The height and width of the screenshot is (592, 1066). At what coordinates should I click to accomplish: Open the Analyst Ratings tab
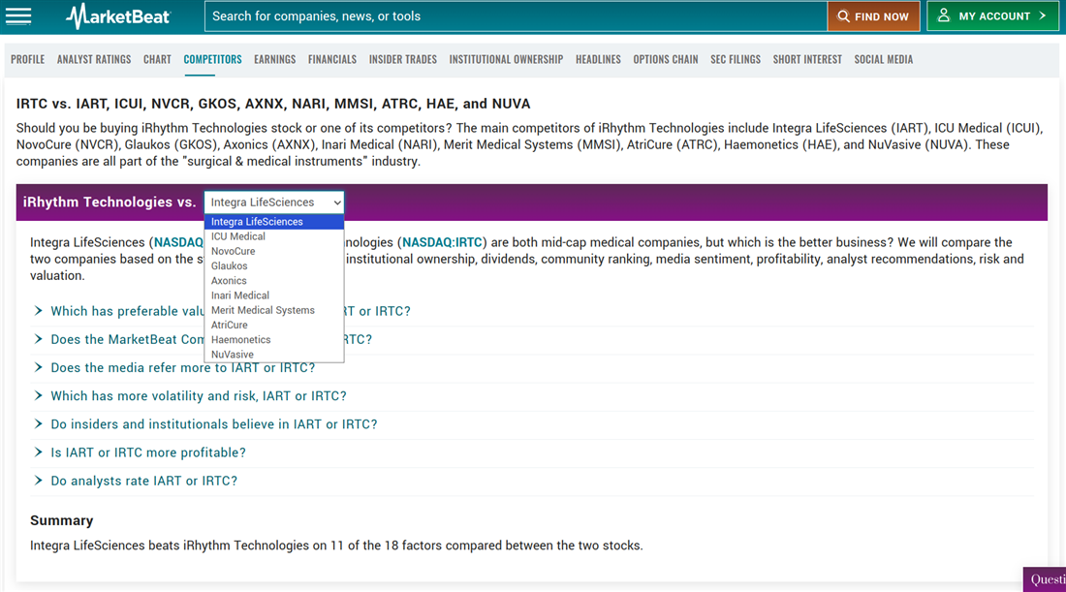coord(94,59)
